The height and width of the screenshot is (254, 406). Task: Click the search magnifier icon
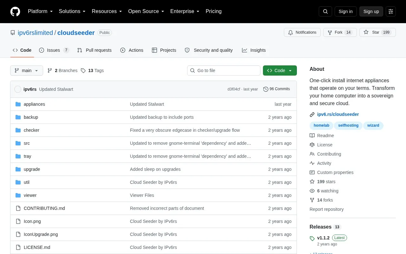(325, 11)
